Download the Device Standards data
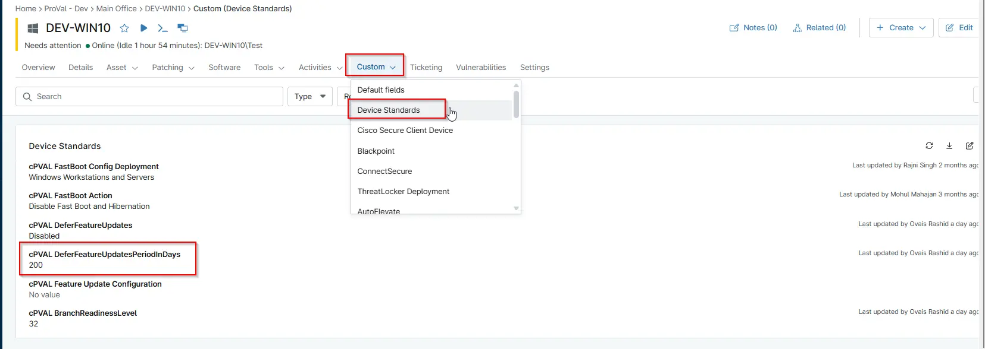This screenshot has height=349, width=985. pos(949,145)
